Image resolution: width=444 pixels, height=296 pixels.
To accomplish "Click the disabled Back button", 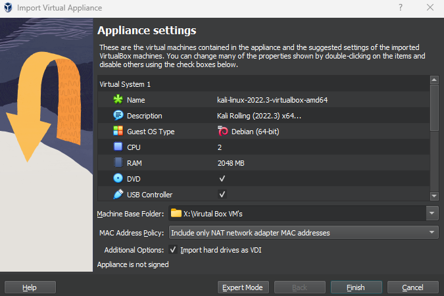I will pos(299,287).
